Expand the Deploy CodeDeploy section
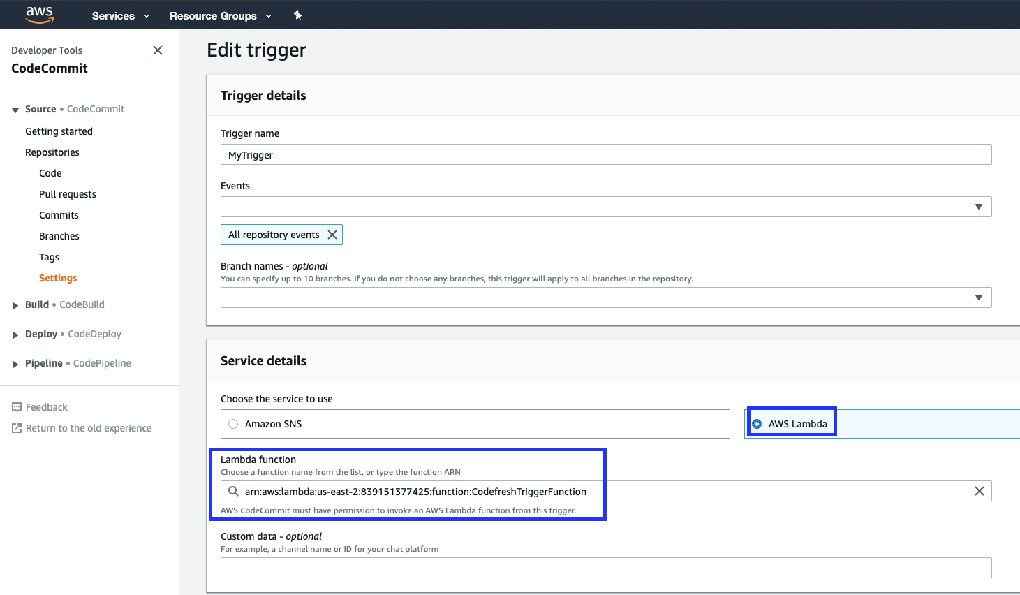This screenshot has height=595, width=1020. tap(15, 335)
